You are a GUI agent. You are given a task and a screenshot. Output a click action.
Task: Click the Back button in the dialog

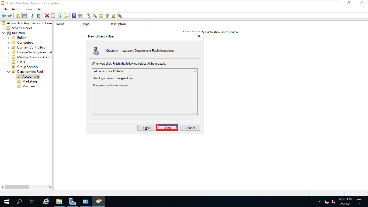[x=146, y=128]
